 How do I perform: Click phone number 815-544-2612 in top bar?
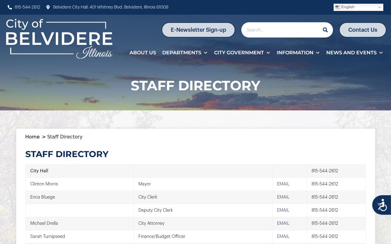(27, 7)
